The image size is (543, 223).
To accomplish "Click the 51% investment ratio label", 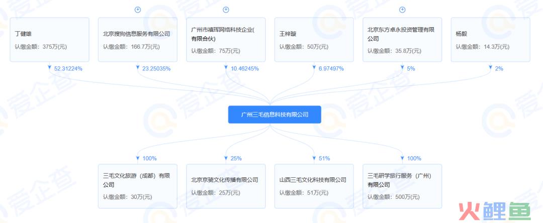I will pyautogui.click(x=324, y=158).
